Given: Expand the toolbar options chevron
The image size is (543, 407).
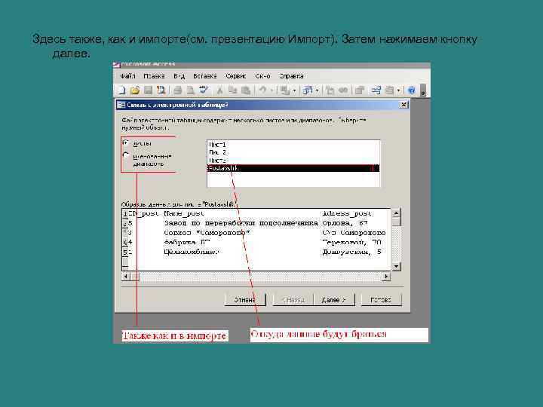Looking at the screenshot, I should [x=423, y=91].
